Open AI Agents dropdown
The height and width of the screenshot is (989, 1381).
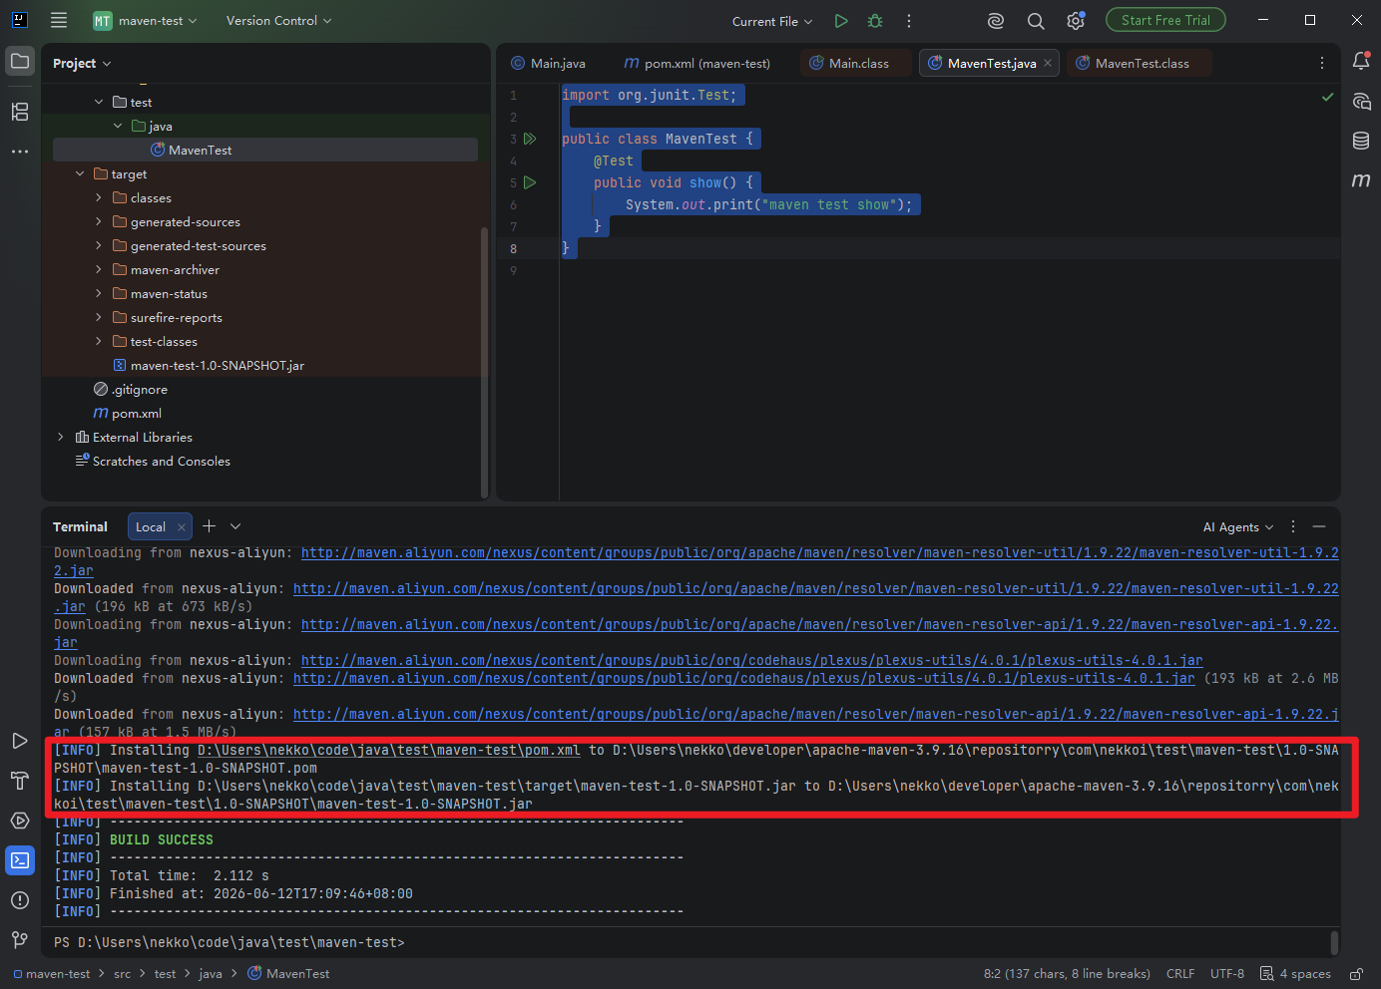pyautogui.click(x=1238, y=526)
